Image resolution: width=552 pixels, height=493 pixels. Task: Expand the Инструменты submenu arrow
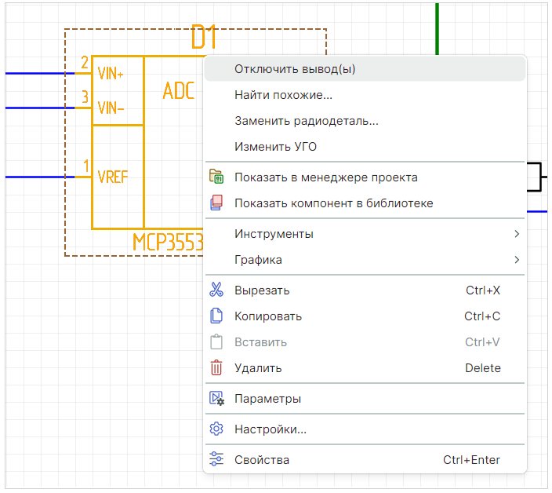tap(516, 234)
